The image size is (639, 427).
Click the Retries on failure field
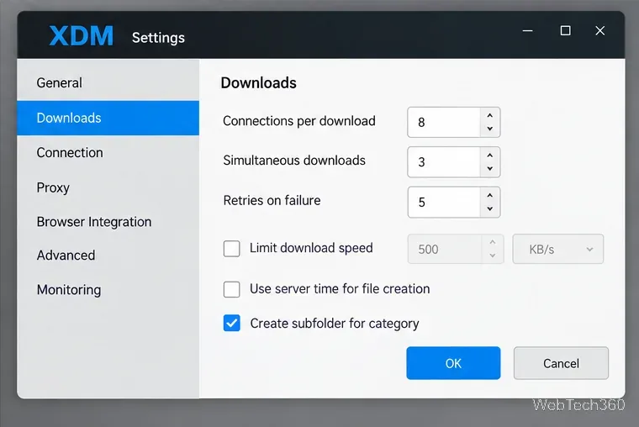(444, 202)
